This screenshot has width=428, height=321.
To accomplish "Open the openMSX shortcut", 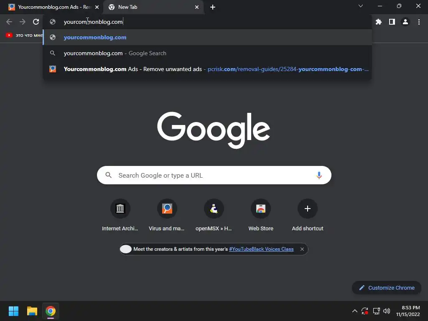I will pos(214,215).
